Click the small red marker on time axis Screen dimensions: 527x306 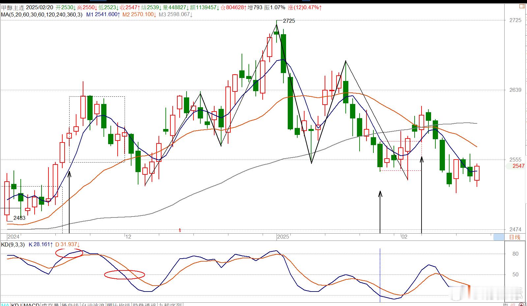180,230
